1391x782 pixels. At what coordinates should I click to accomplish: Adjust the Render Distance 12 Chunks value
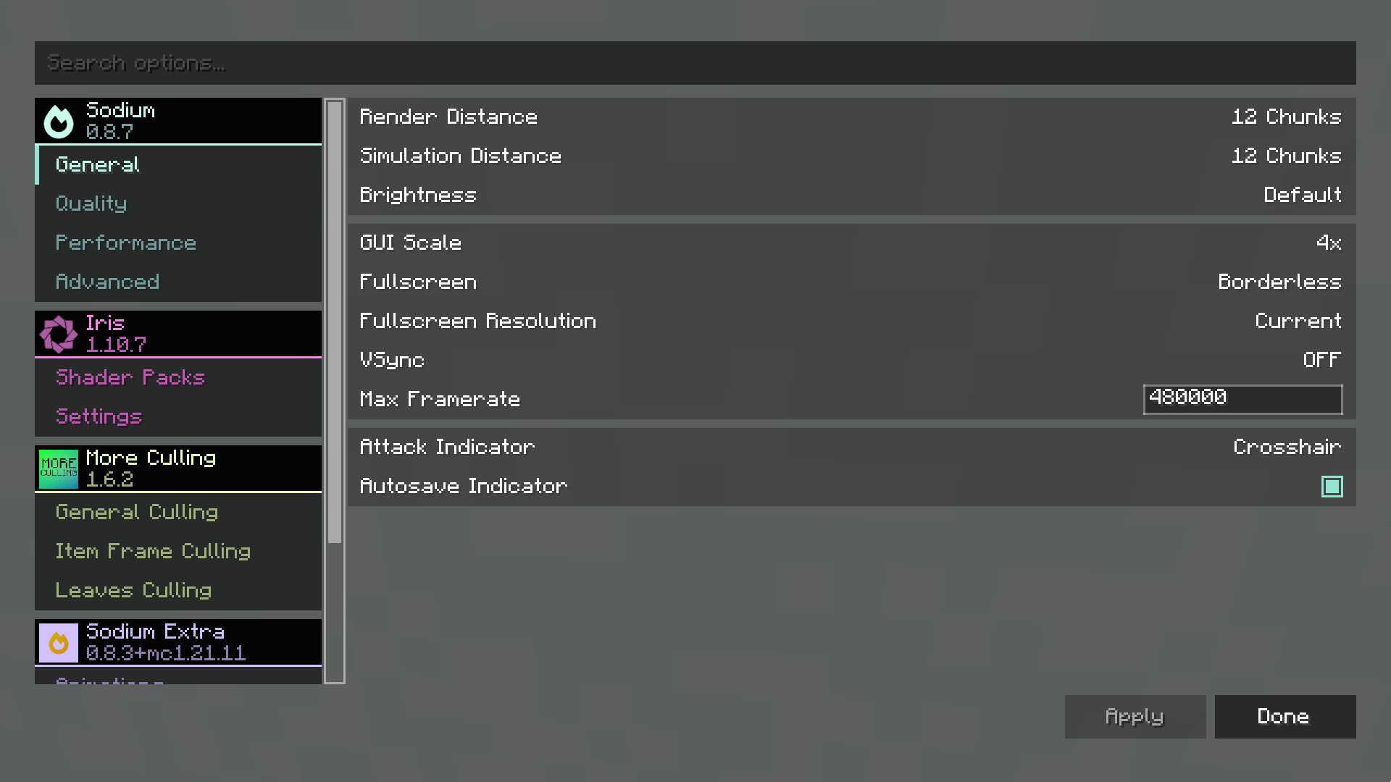[x=1287, y=117]
